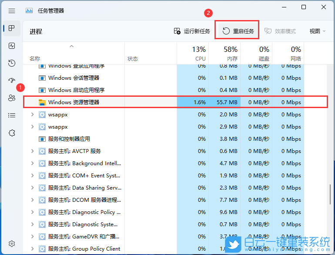Select the Windows 会话管理器 row
335x255 pixels.
pos(175,78)
